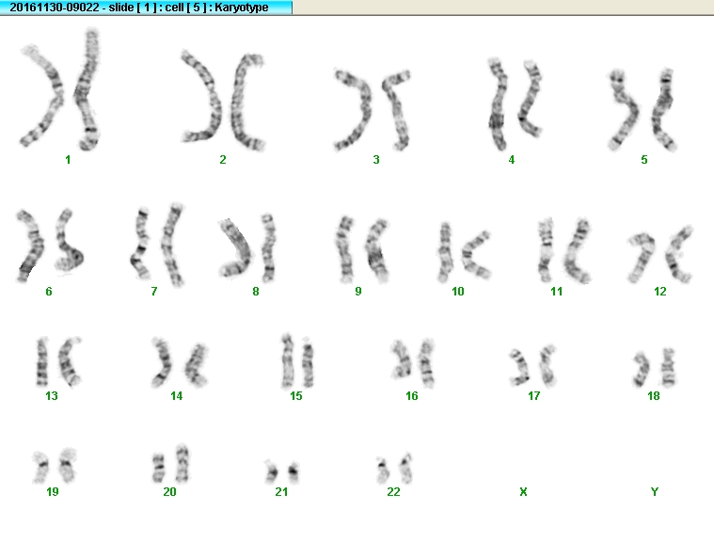Select the chromosome 20 pair image
Viewport: 714px width, 542px height.
click(x=171, y=464)
